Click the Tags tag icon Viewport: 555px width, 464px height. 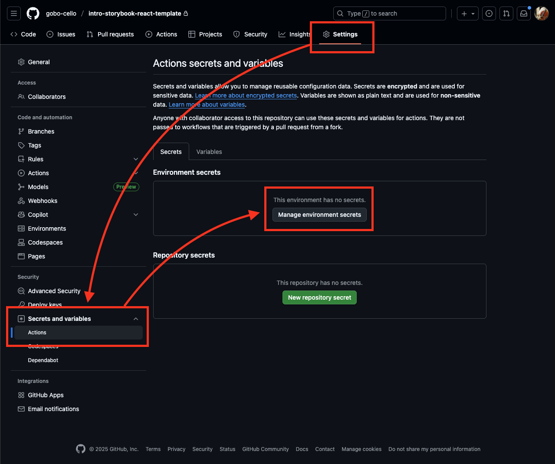tap(21, 145)
